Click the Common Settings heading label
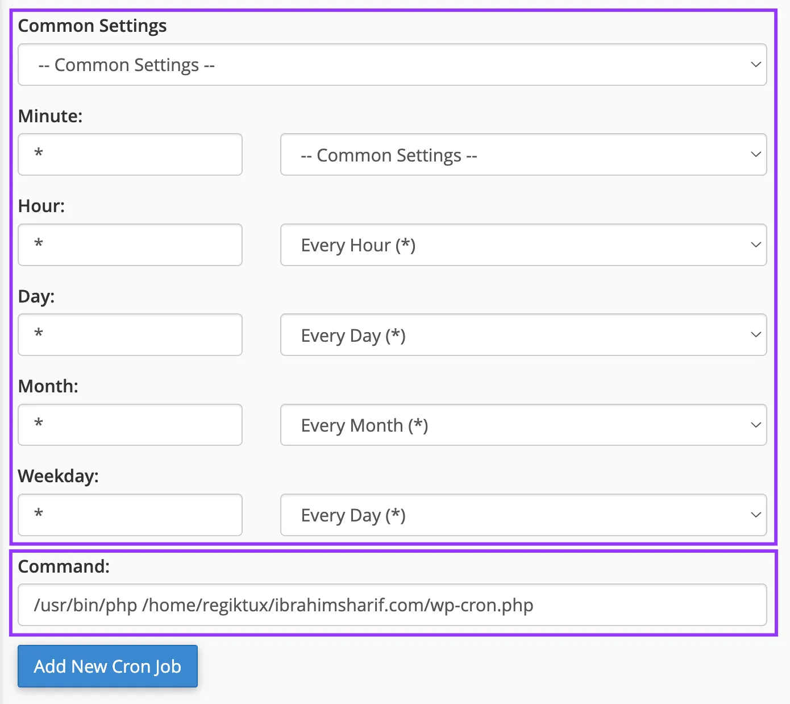Image resolution: width=790 pixels, height=704 pixels. pos(93,26)
